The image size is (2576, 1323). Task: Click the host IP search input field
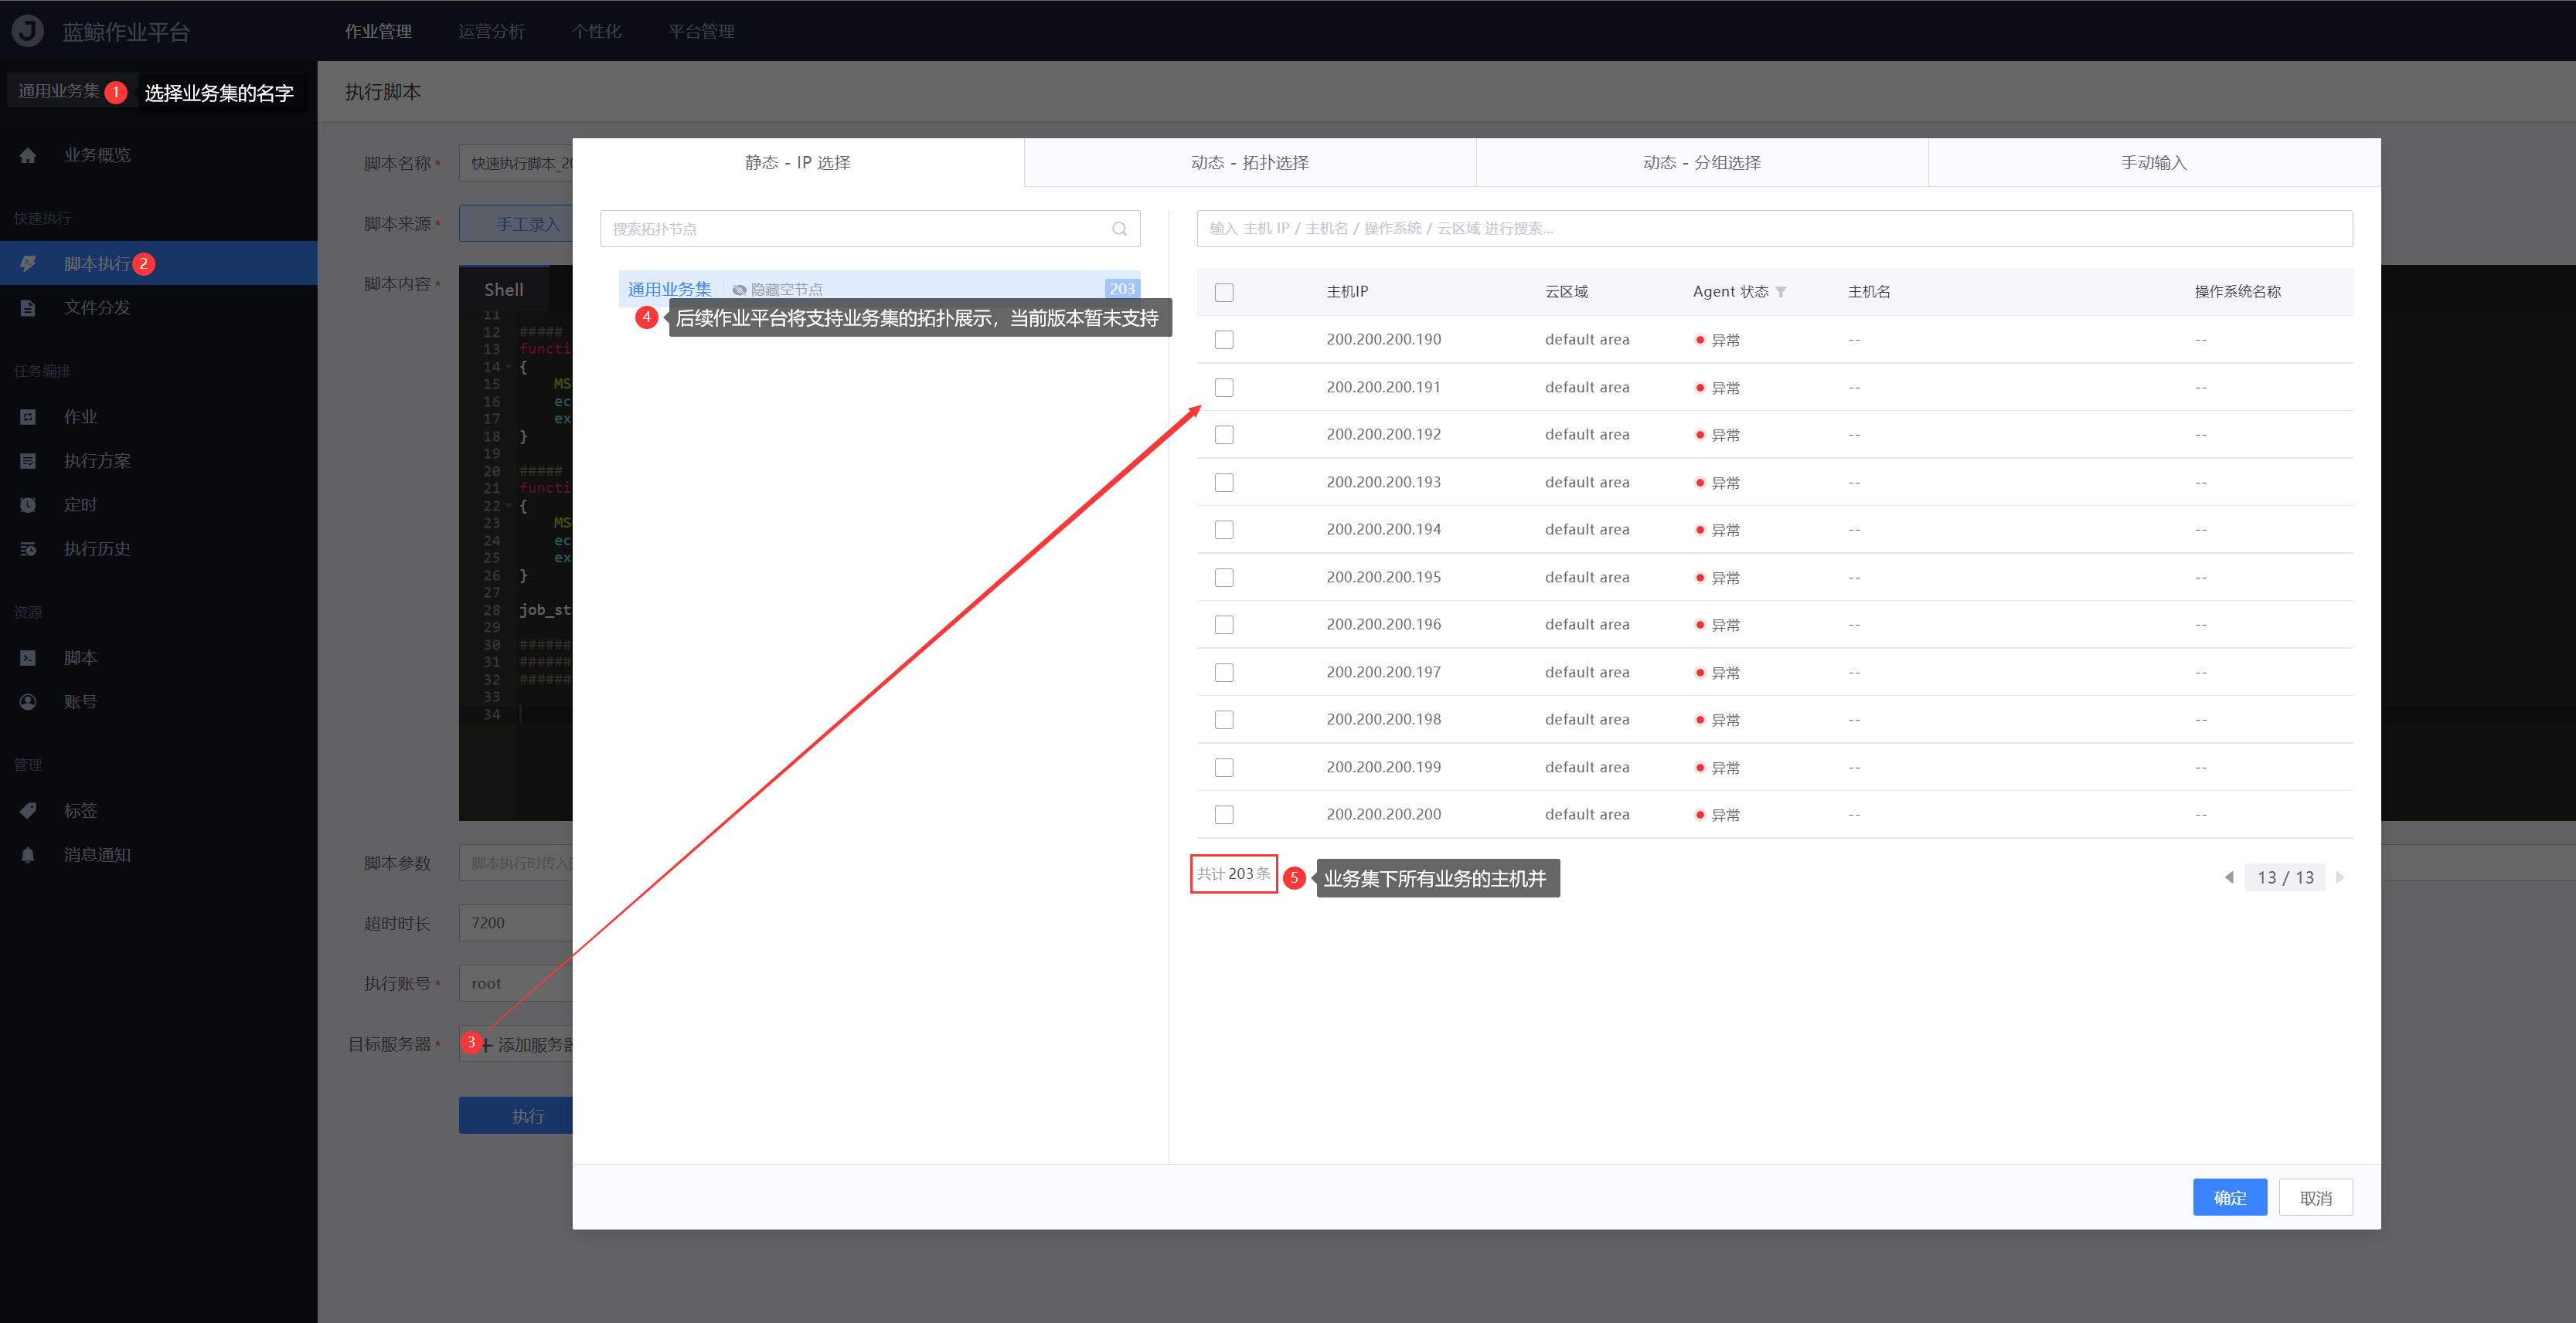(1774, 229)
